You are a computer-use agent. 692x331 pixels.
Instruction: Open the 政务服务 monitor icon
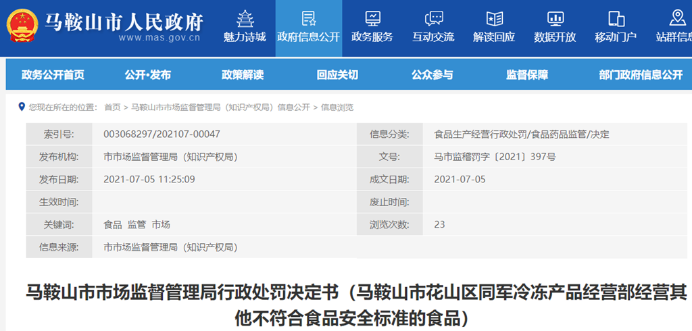(372, 18)
